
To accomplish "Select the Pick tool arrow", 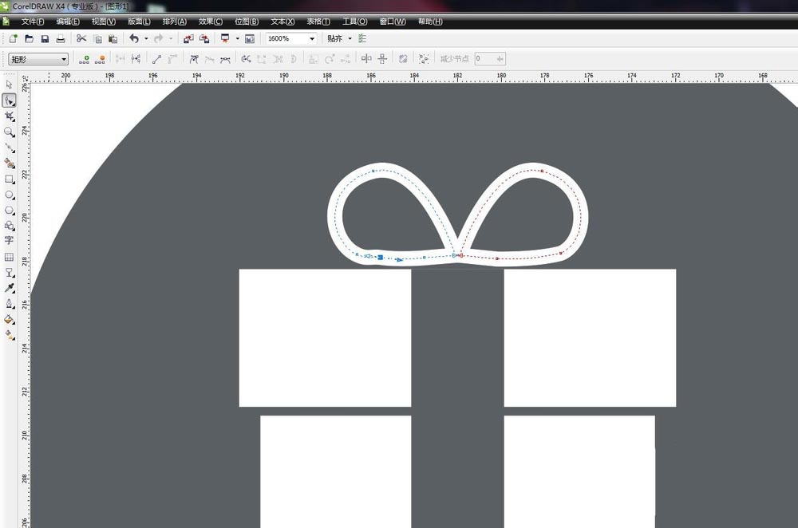I will click(x=9, y=85).
